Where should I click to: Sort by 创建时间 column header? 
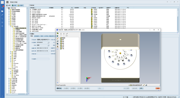(120, 8)
